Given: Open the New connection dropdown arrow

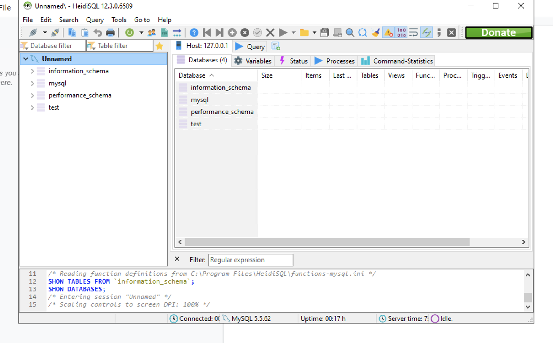Looking at the screenshot, I should [45, 32].
